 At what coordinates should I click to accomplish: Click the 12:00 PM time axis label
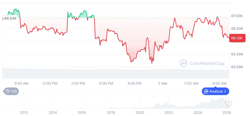(50, 84)
